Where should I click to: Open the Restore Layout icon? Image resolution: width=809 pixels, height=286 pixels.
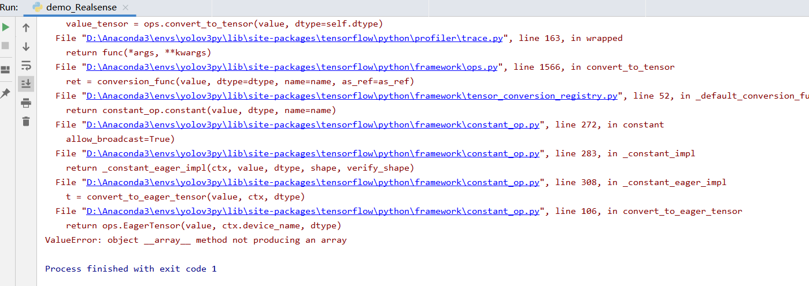pos(6,70)
